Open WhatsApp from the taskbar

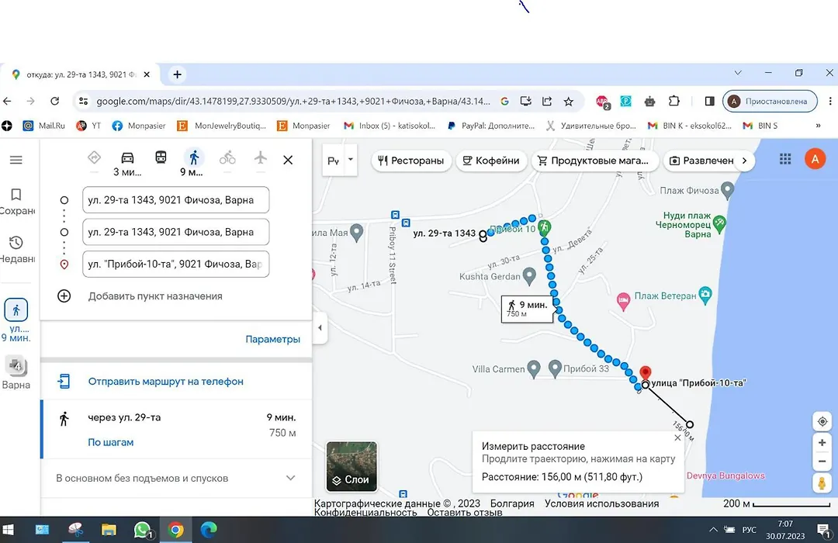point(143,530)
